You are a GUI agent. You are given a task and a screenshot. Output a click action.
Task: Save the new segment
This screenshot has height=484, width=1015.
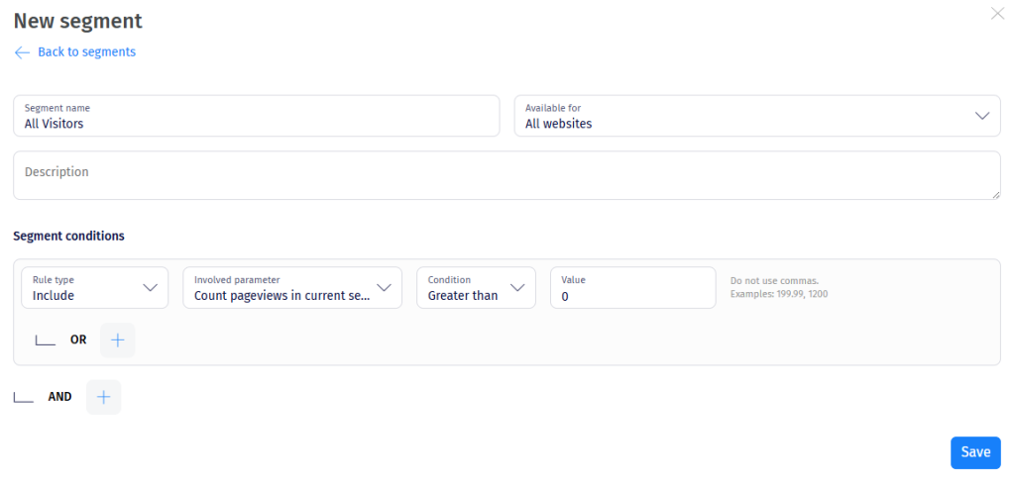click(x=975, y=452)
